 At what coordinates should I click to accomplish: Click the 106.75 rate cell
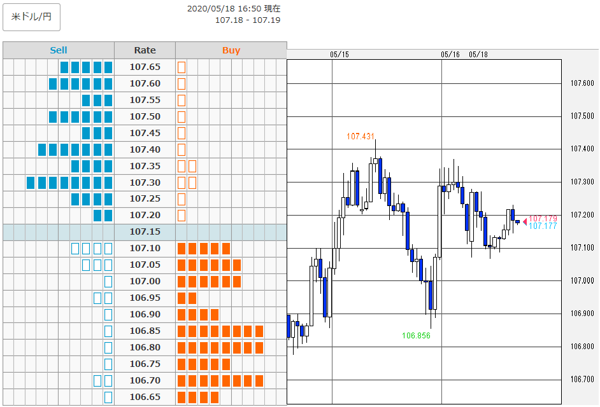145,364
